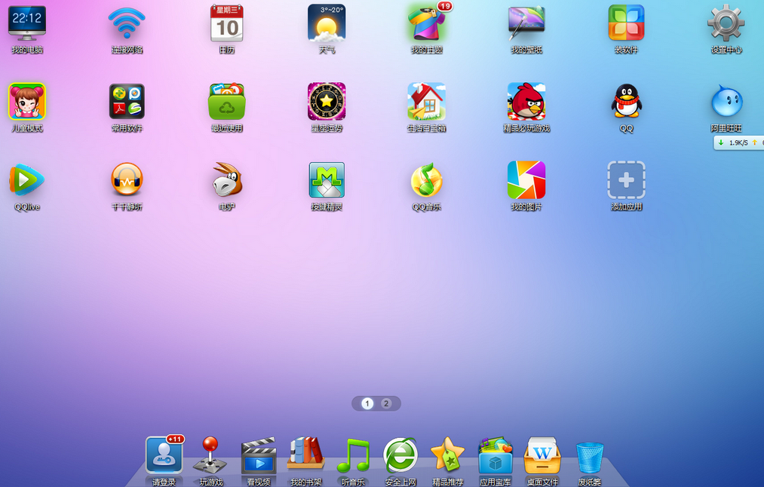Enter 儿童模式 children mode
764x487 pixels.
click(x=27, y=101)
